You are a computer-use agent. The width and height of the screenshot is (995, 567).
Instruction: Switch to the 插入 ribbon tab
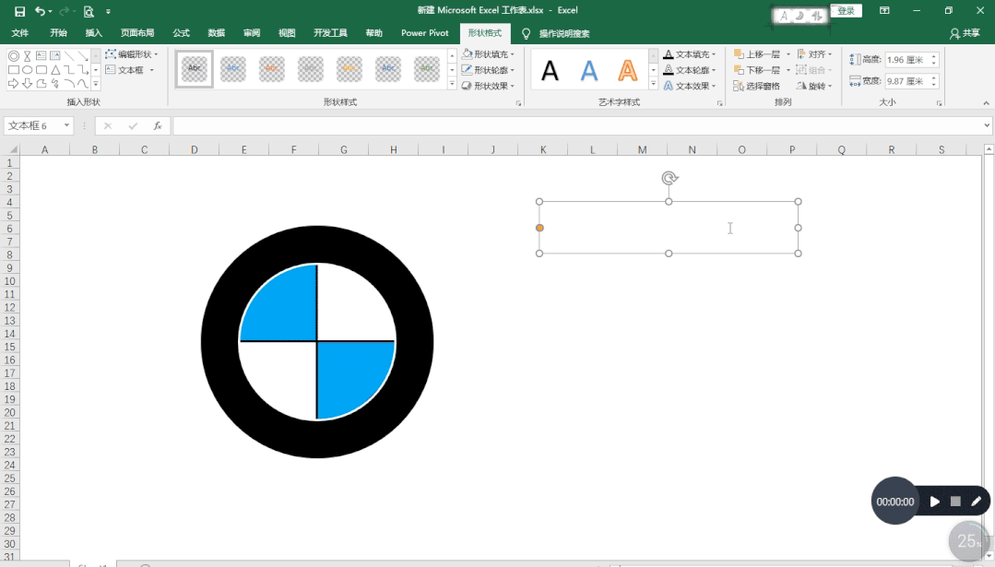click(x=94, y=33)
